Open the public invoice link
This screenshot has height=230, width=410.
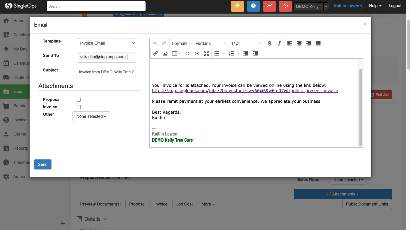click(x=245, y=91)
